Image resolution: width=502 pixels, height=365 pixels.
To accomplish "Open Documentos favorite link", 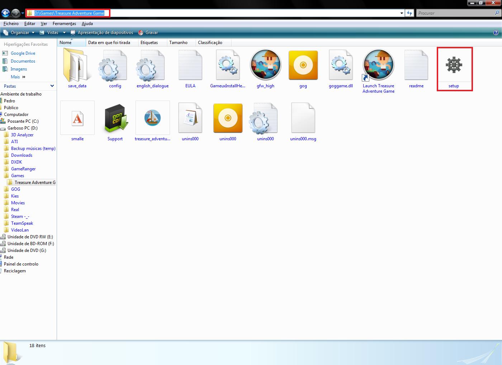I will pyautogui.click(x=23, y=61).
